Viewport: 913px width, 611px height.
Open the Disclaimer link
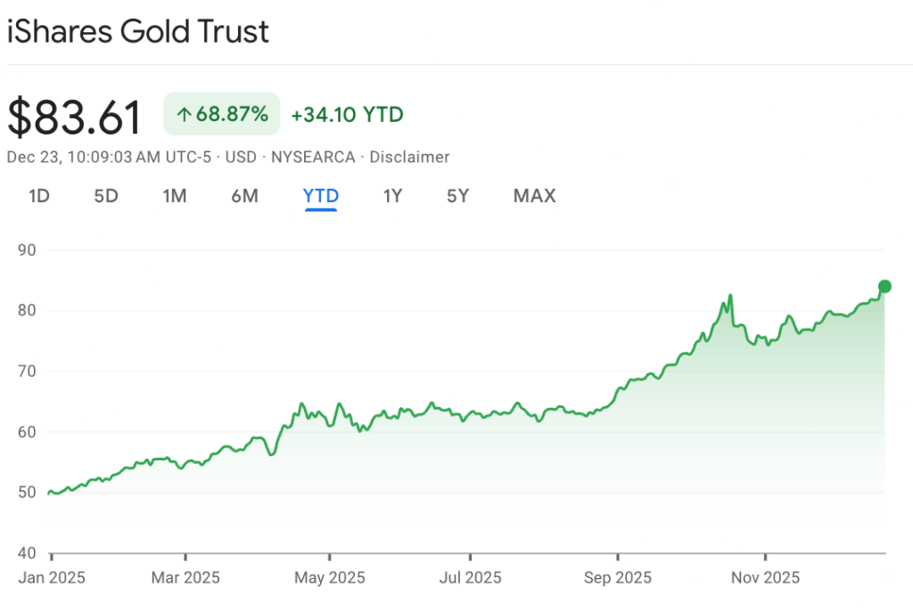tap(409, 158)
